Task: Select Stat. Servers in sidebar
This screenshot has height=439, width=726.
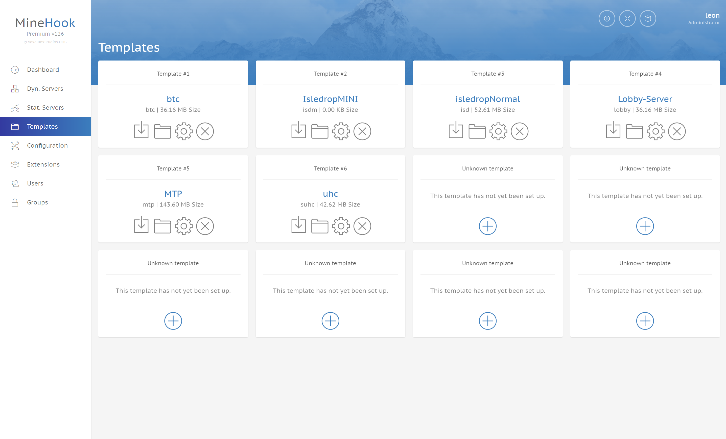Action: 45,108
